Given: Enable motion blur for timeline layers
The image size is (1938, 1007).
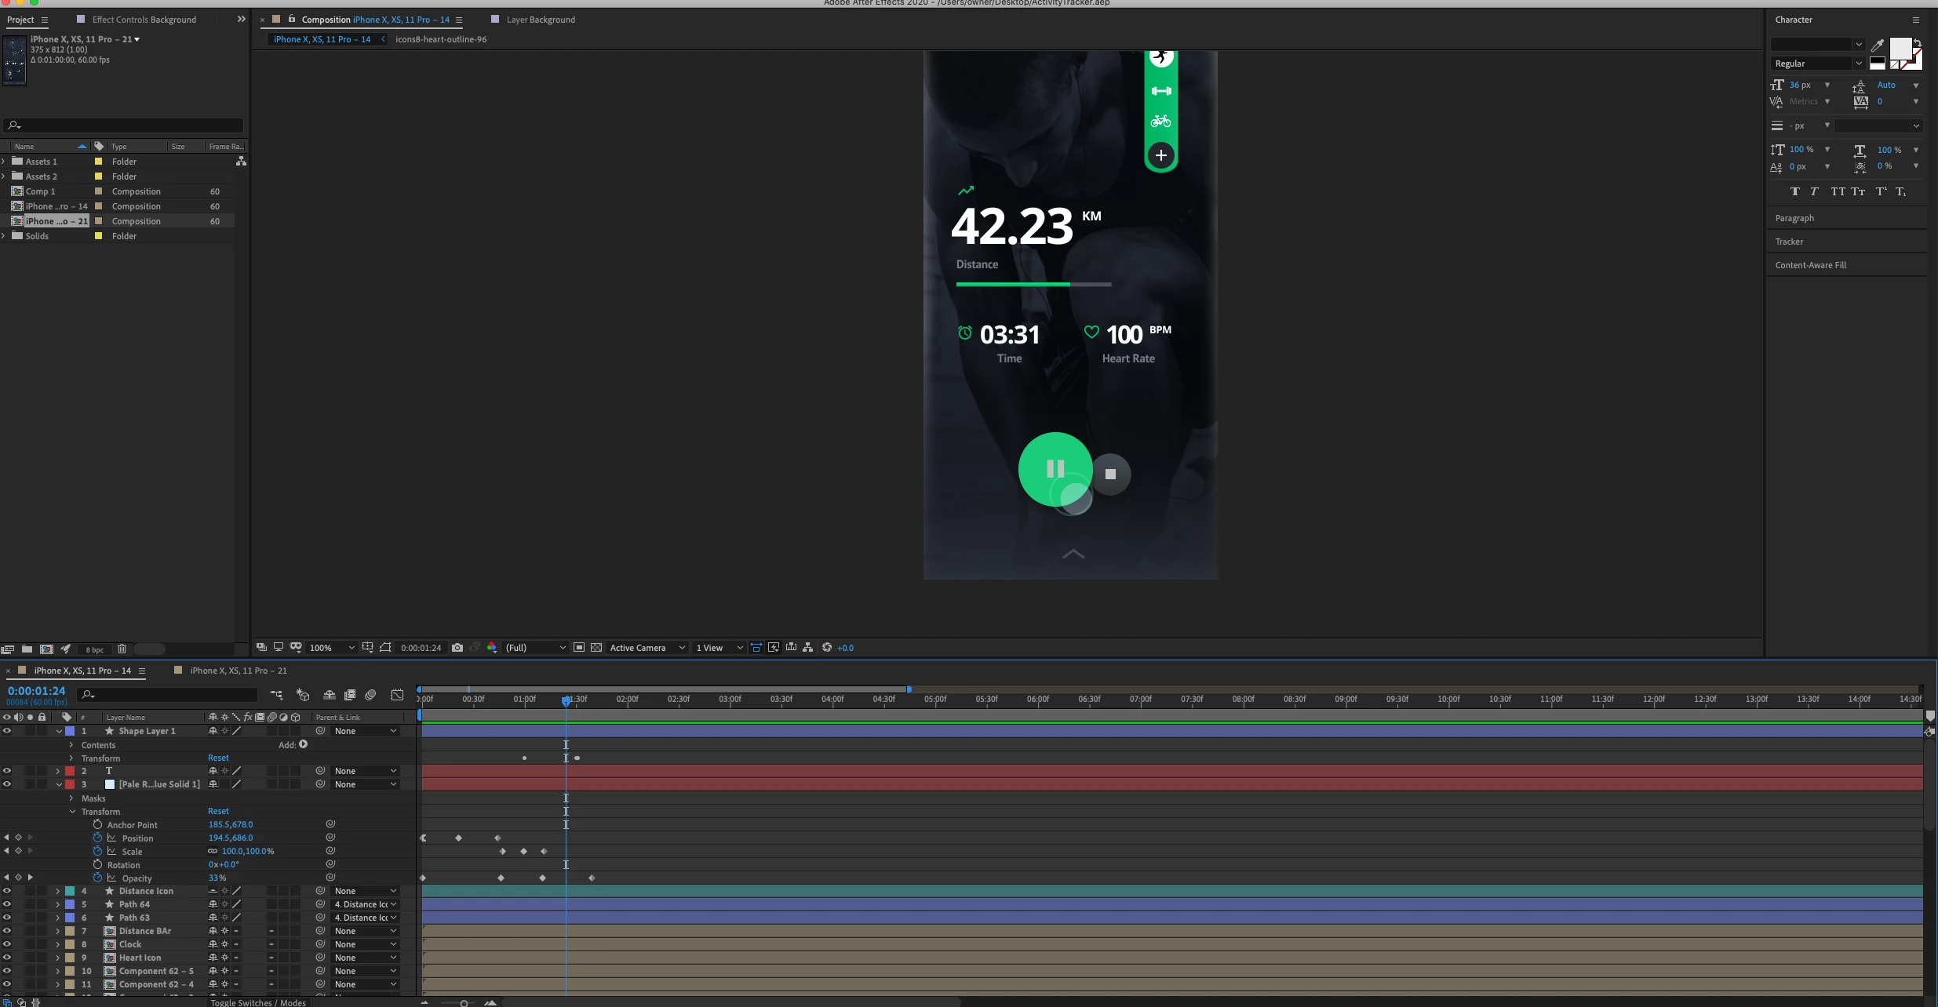Looking at the screenshot, I should pyautogui.click(x=370, y=695).
